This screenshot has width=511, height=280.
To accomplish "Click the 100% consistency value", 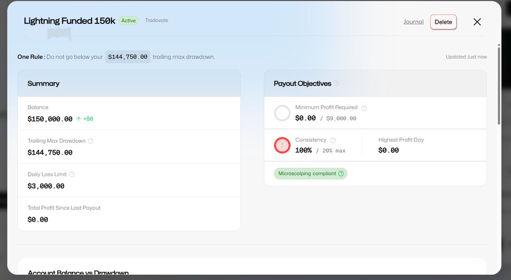I will click(x=303, y=150).
